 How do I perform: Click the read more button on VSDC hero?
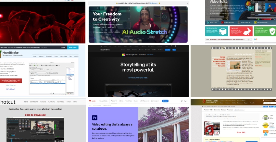click(x=217, y=17)
